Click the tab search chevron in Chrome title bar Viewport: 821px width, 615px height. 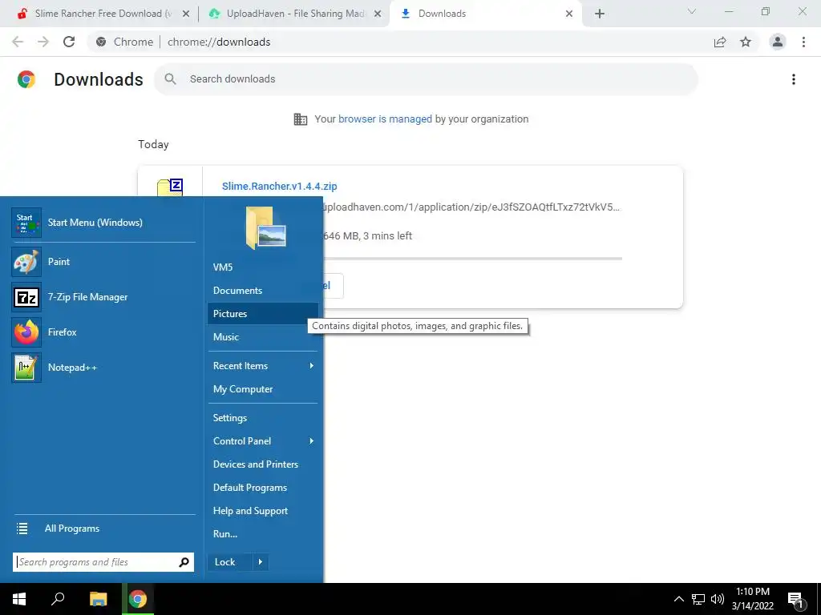[x=692, y=11]
